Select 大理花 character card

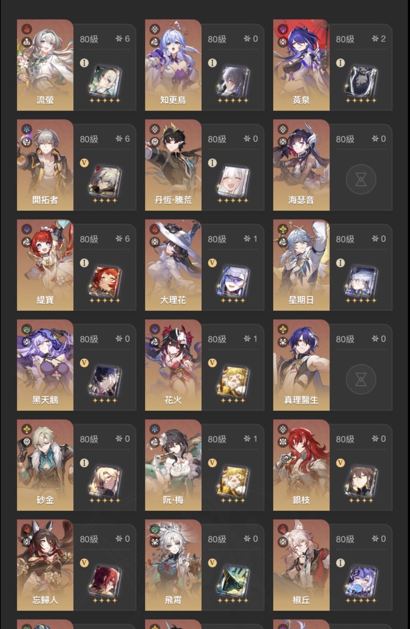coord(204,265)
